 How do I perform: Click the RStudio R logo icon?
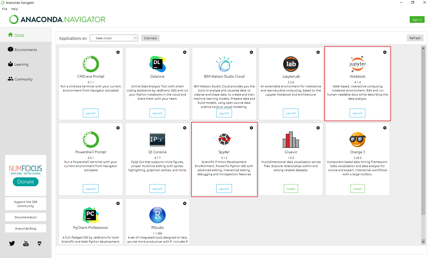158,215
